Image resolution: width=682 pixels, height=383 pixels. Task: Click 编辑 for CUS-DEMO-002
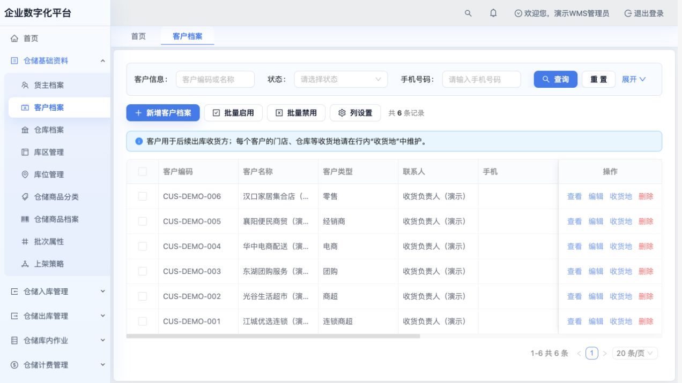(x=596, y=296)
